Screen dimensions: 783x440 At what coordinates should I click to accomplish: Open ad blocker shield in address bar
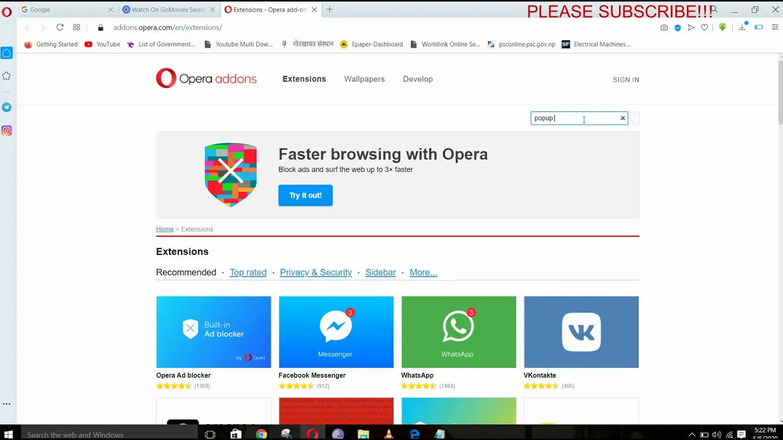tap(677, 28)
